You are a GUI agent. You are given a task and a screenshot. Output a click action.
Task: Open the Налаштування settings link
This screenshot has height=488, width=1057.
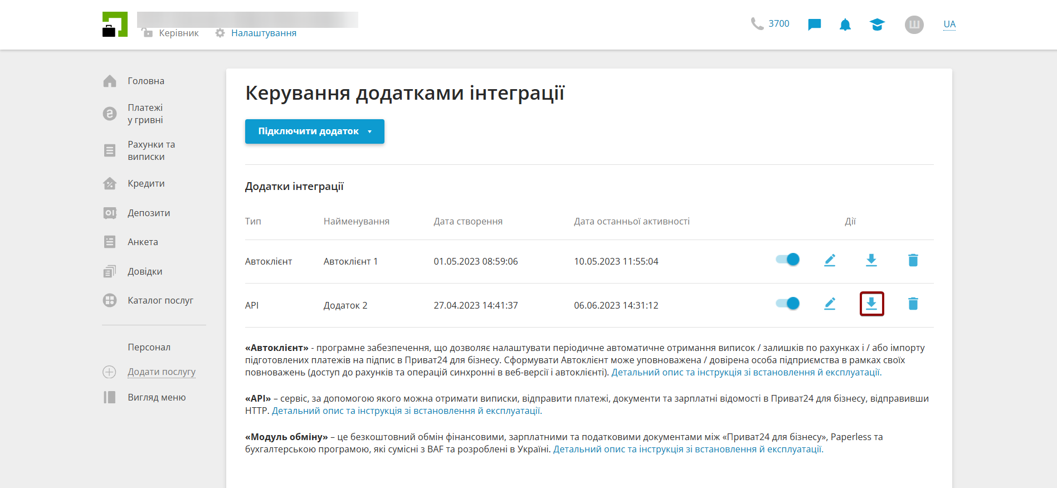[264, 33]
